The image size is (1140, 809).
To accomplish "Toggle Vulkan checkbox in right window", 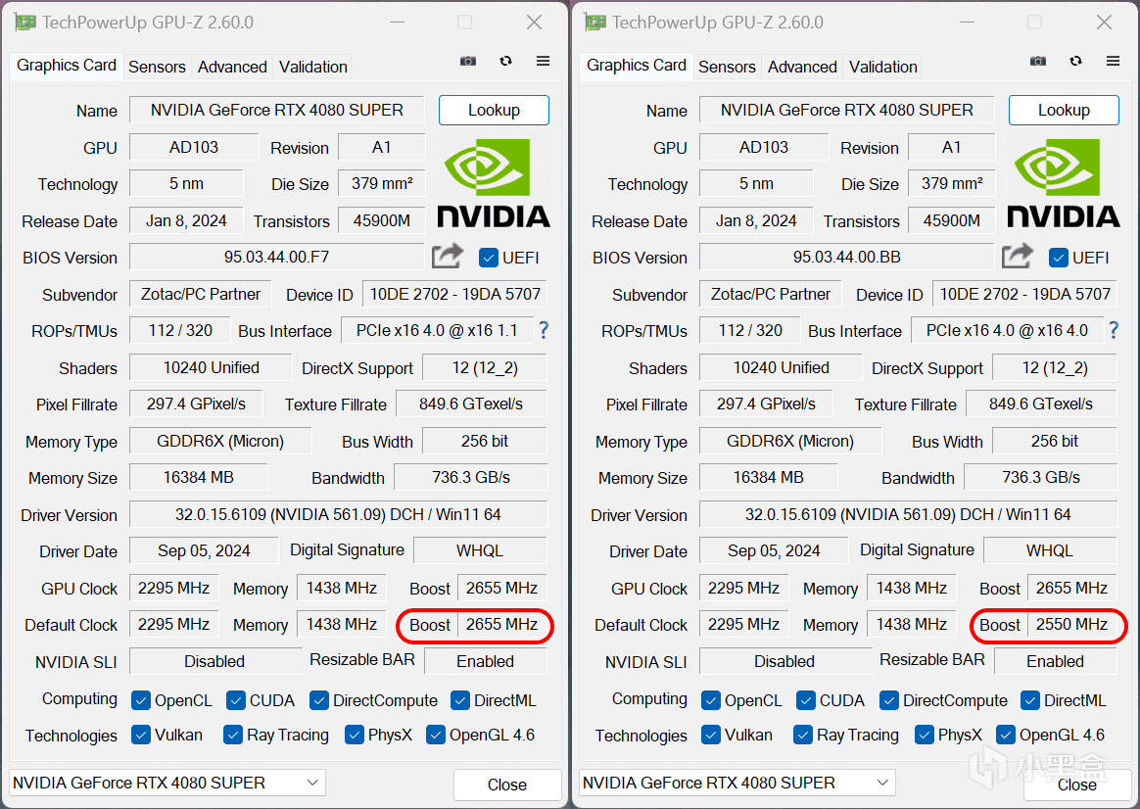I will (710, 735).
